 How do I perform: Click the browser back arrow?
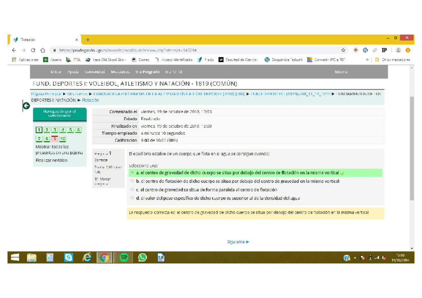tap(14, 50)
